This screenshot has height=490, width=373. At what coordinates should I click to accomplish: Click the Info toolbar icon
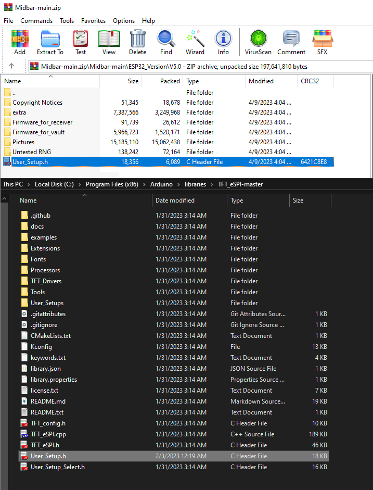coord(223,39)
